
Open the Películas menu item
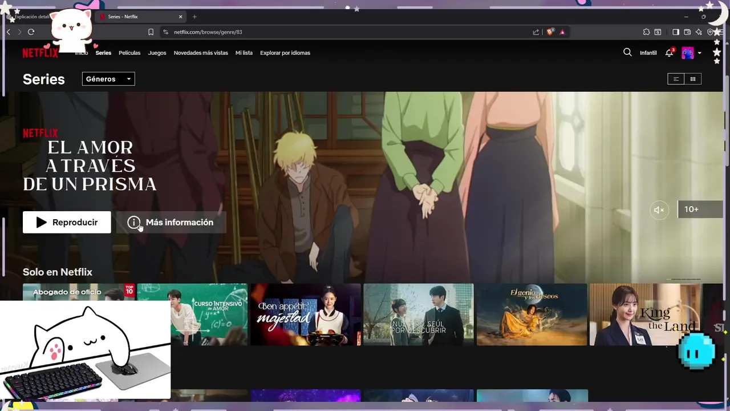point(129,53)
